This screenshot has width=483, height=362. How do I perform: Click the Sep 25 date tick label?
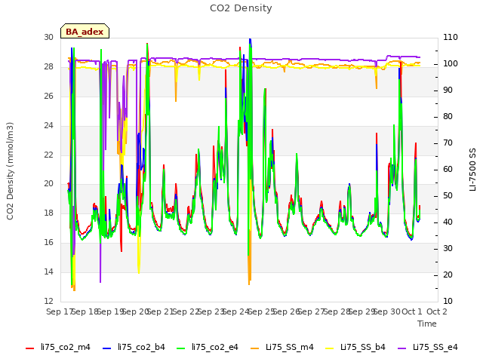[x=261, y=311]
